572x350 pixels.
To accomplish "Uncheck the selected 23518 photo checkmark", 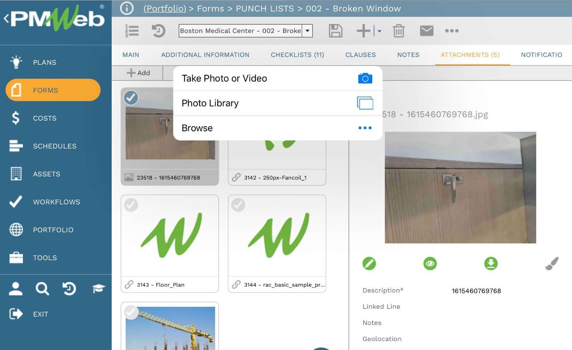I will click(131, 98).
